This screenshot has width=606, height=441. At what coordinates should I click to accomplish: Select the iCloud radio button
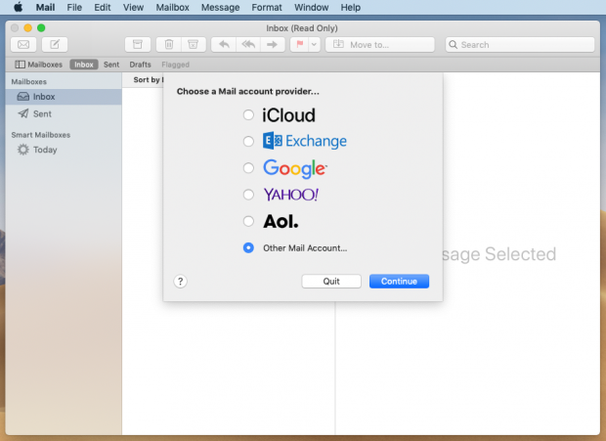pos(248,114)
